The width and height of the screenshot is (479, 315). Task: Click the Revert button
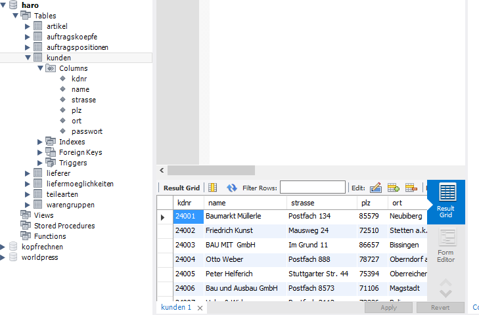pyautogui.click(x=440, y=308)
